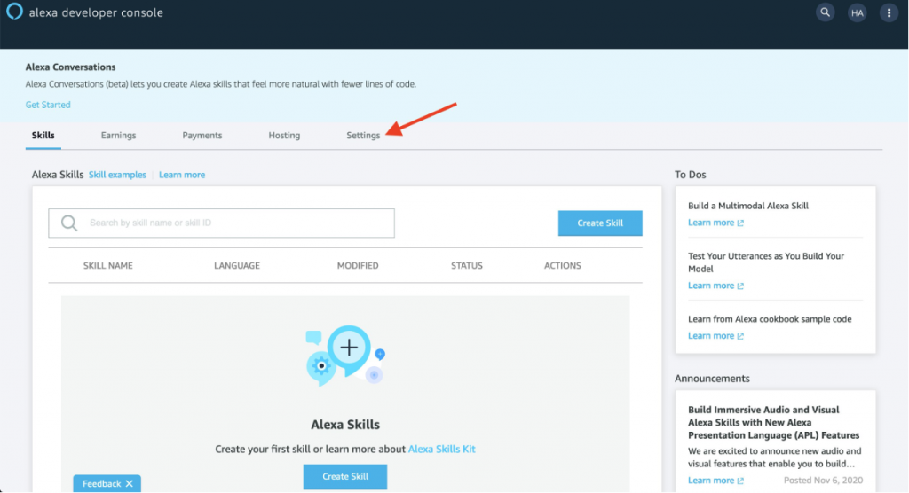The height and width of the screenshot is (493, 909).
Task: Switch to the Earnings tab
Action: (118, 136)
